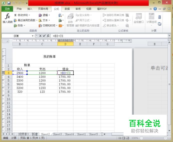Image resolution: width=173 pixels, height=142 pixels.
Task: Click the fx button in formula bar
Action: click(x=48, y=36)
